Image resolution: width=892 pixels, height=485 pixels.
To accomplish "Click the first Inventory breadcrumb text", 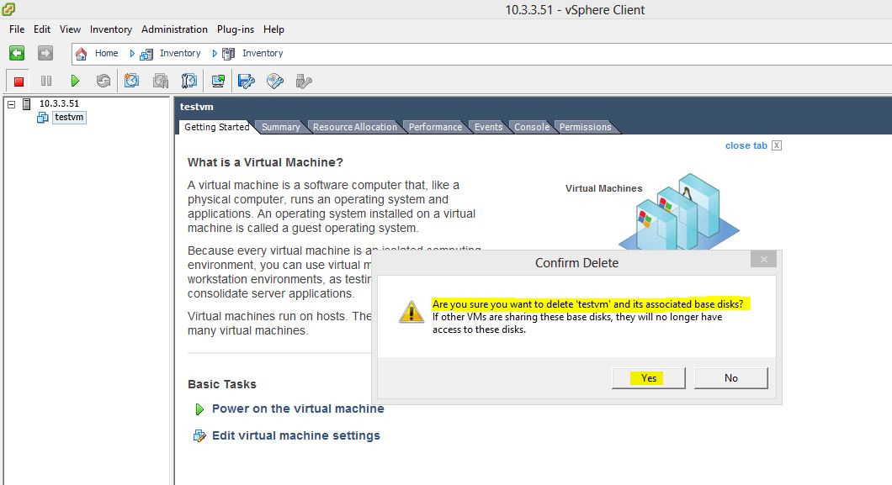I will tap(180, 54).
